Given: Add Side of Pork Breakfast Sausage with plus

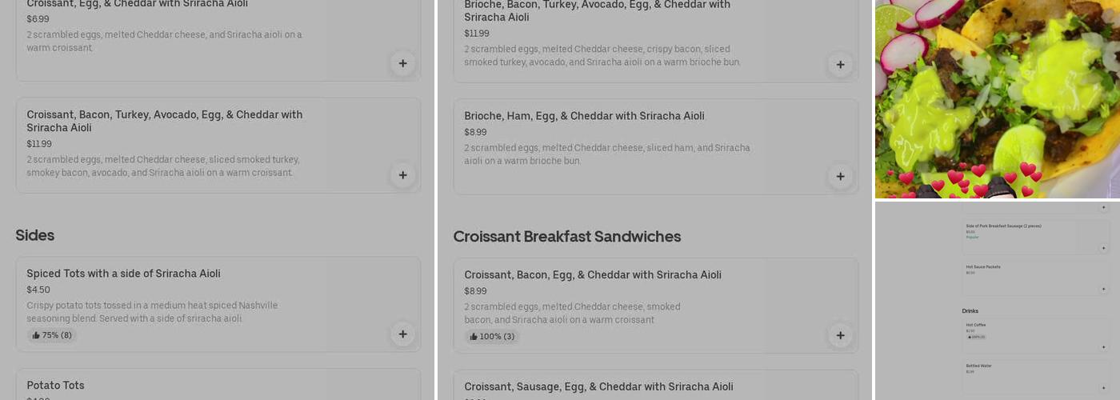Looking at the screenshot, I should click(1104, 248).
